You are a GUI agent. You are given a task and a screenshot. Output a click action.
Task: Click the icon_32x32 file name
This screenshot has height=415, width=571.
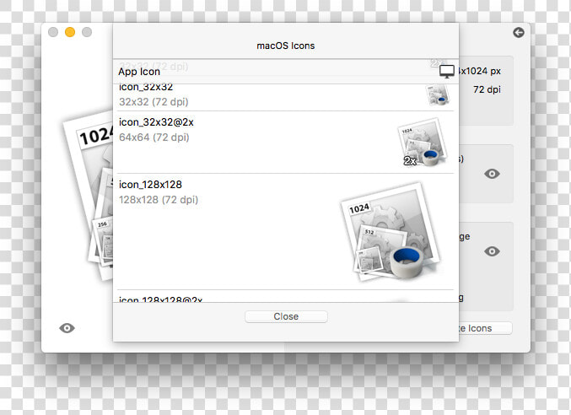click(146, 88)
